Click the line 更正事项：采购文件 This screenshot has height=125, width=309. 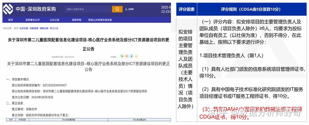(x=25, y=109)
